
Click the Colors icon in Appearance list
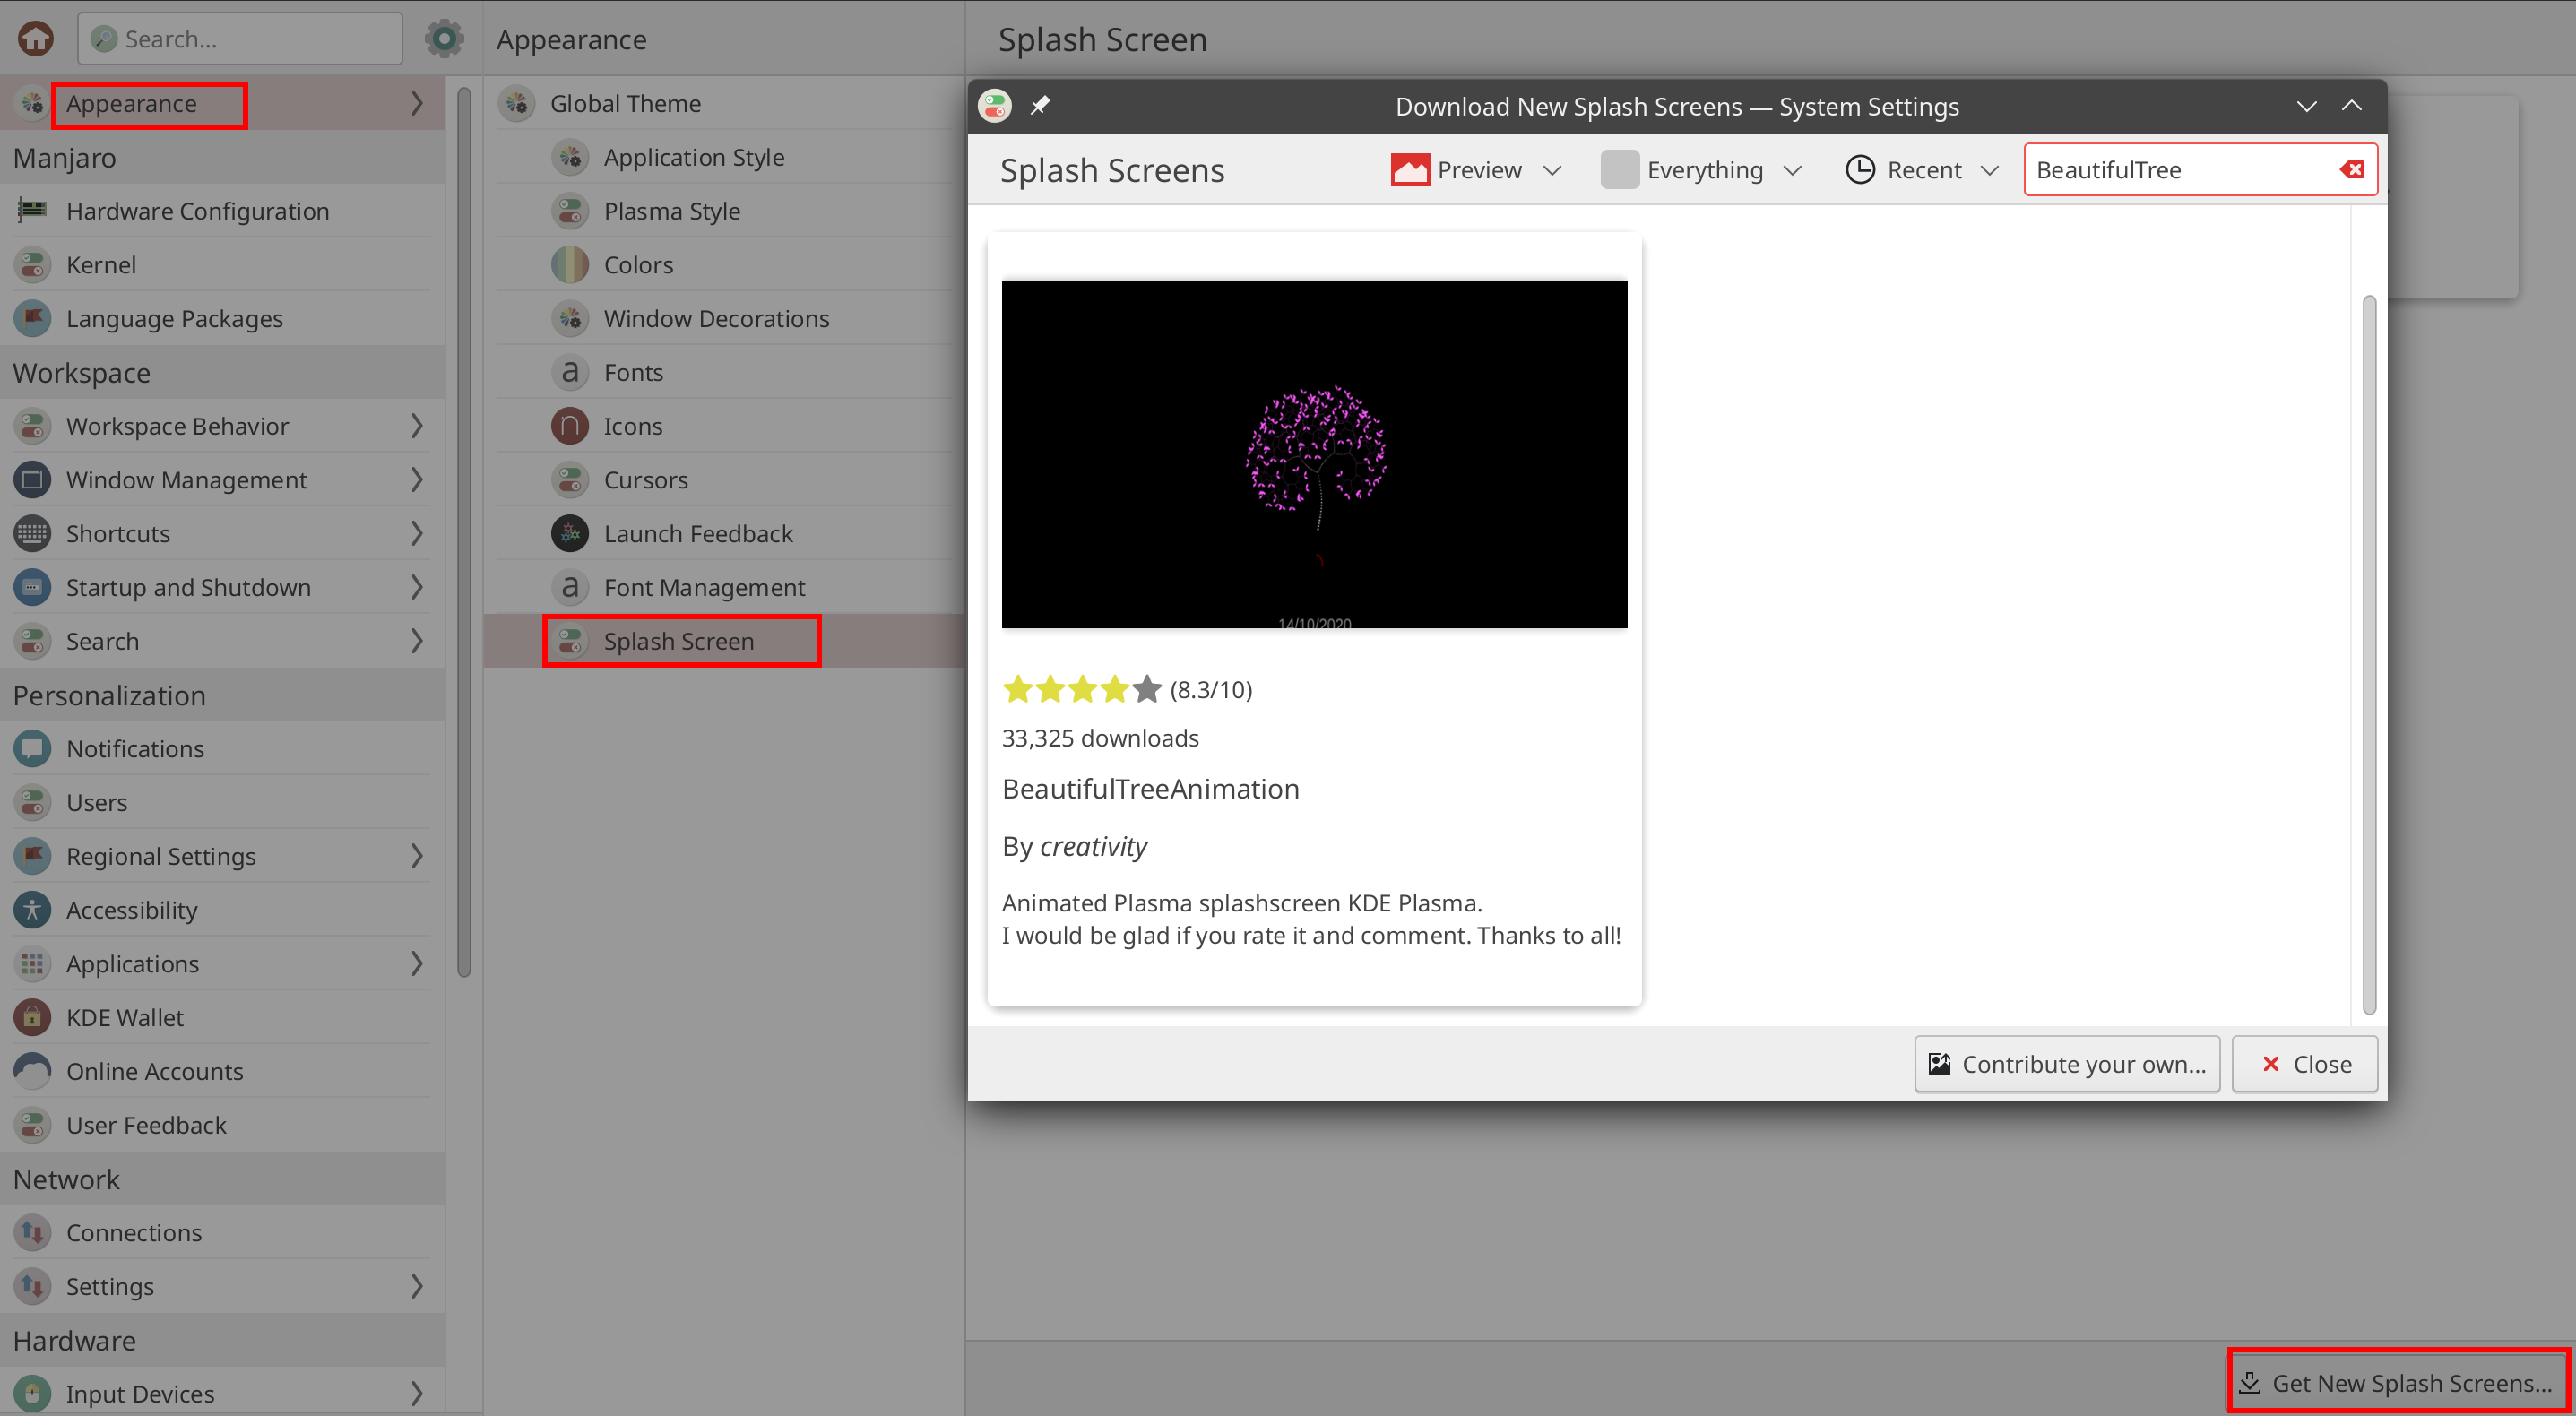tap(569, 264)
